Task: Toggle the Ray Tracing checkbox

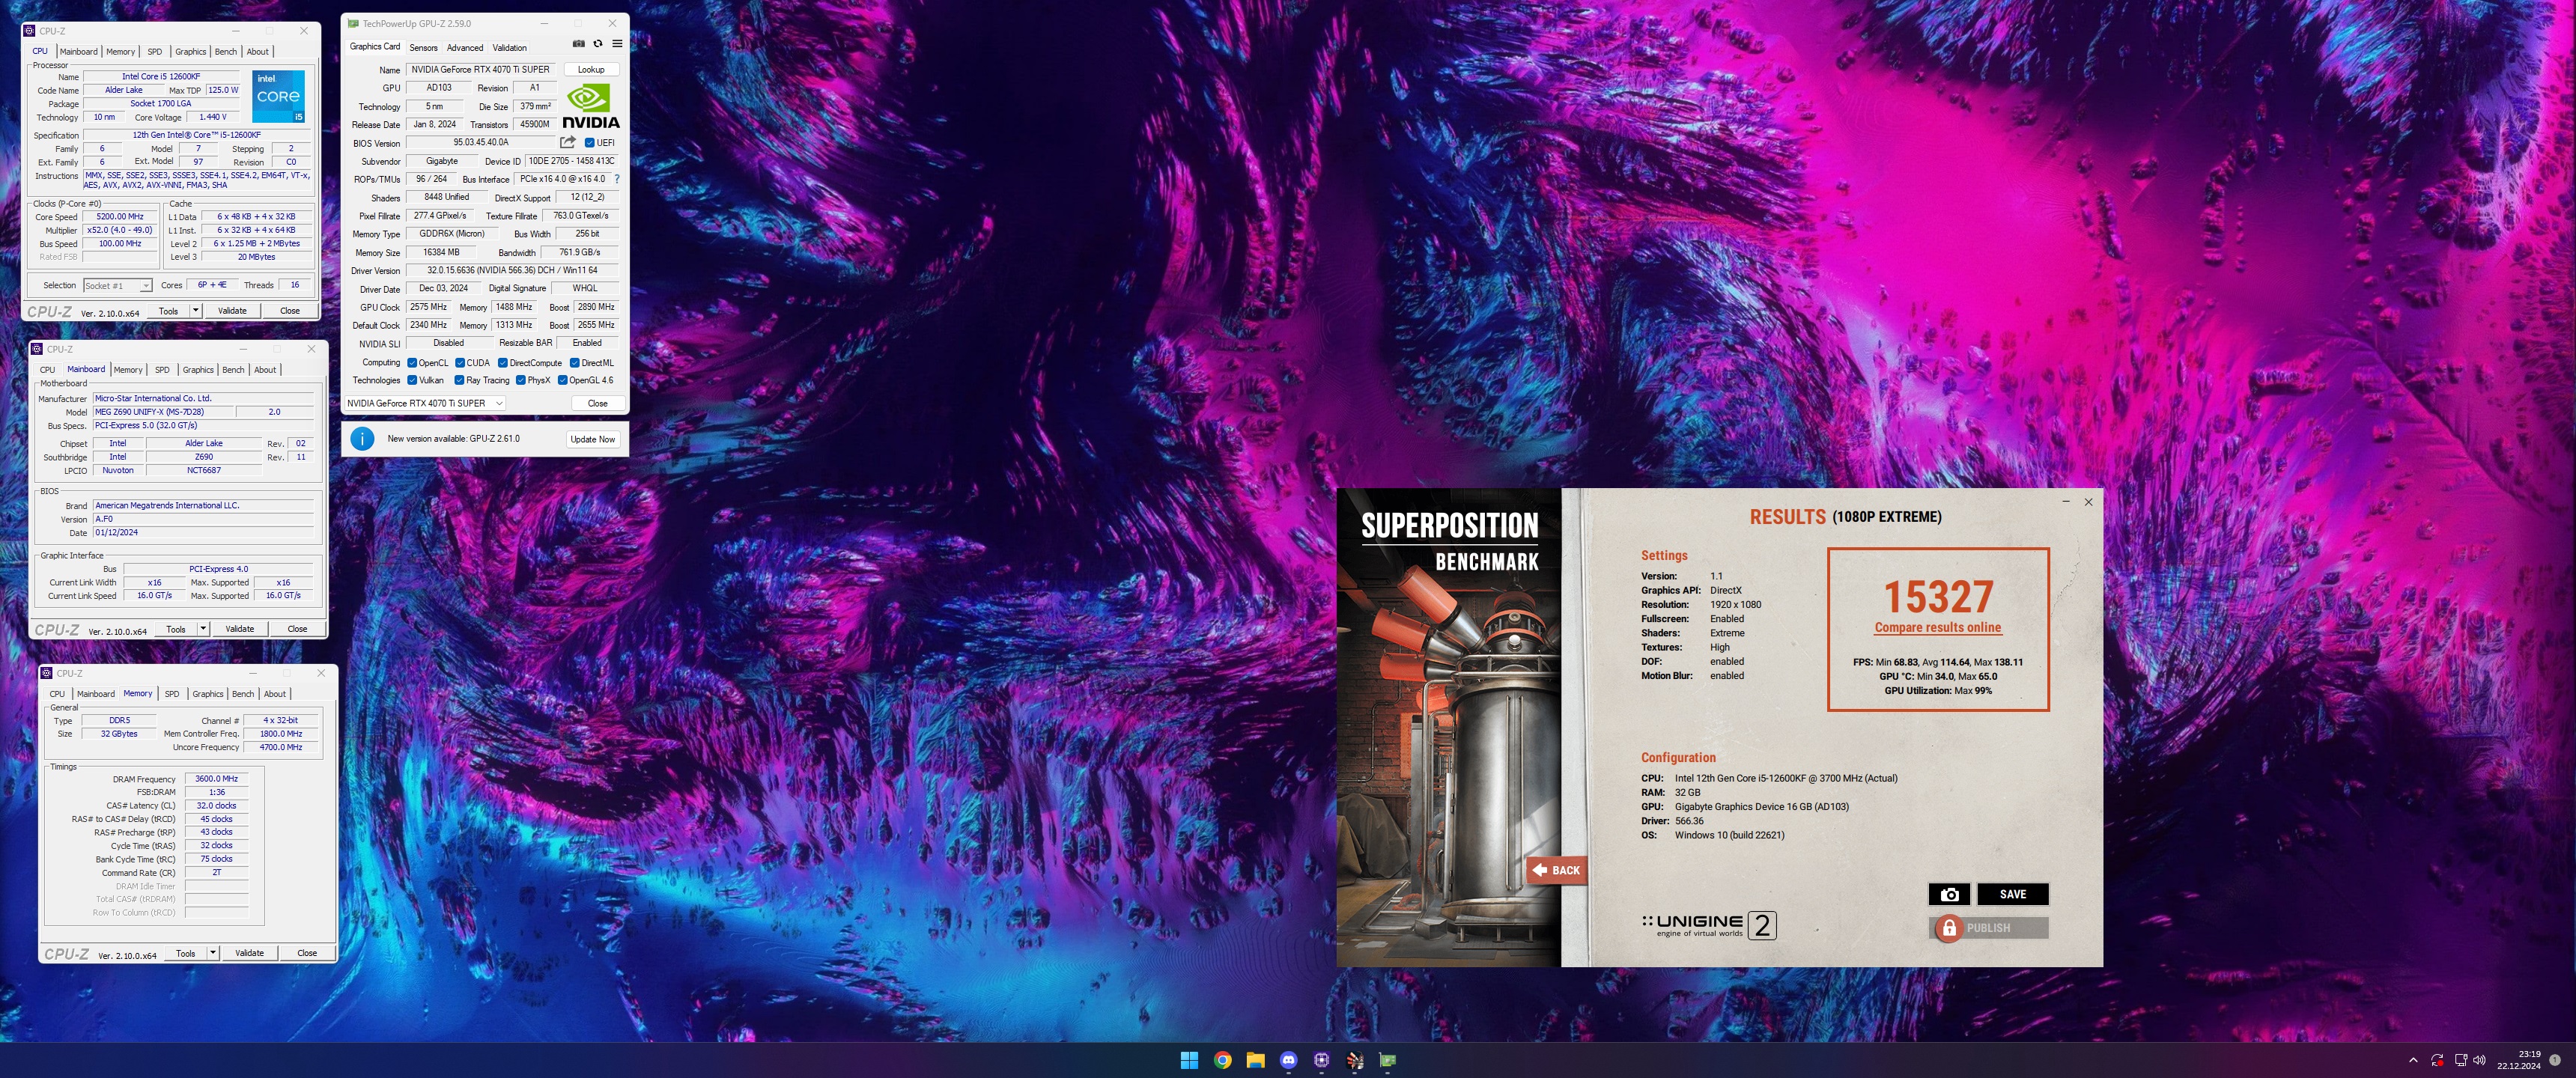Action: pos(459,380)
